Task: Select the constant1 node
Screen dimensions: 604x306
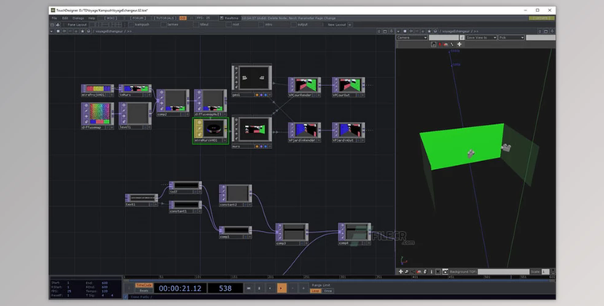Action: pos(185,207)
